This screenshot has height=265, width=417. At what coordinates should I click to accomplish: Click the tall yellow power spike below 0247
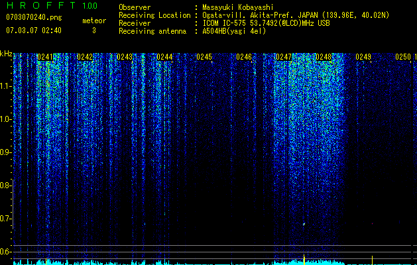304,260
